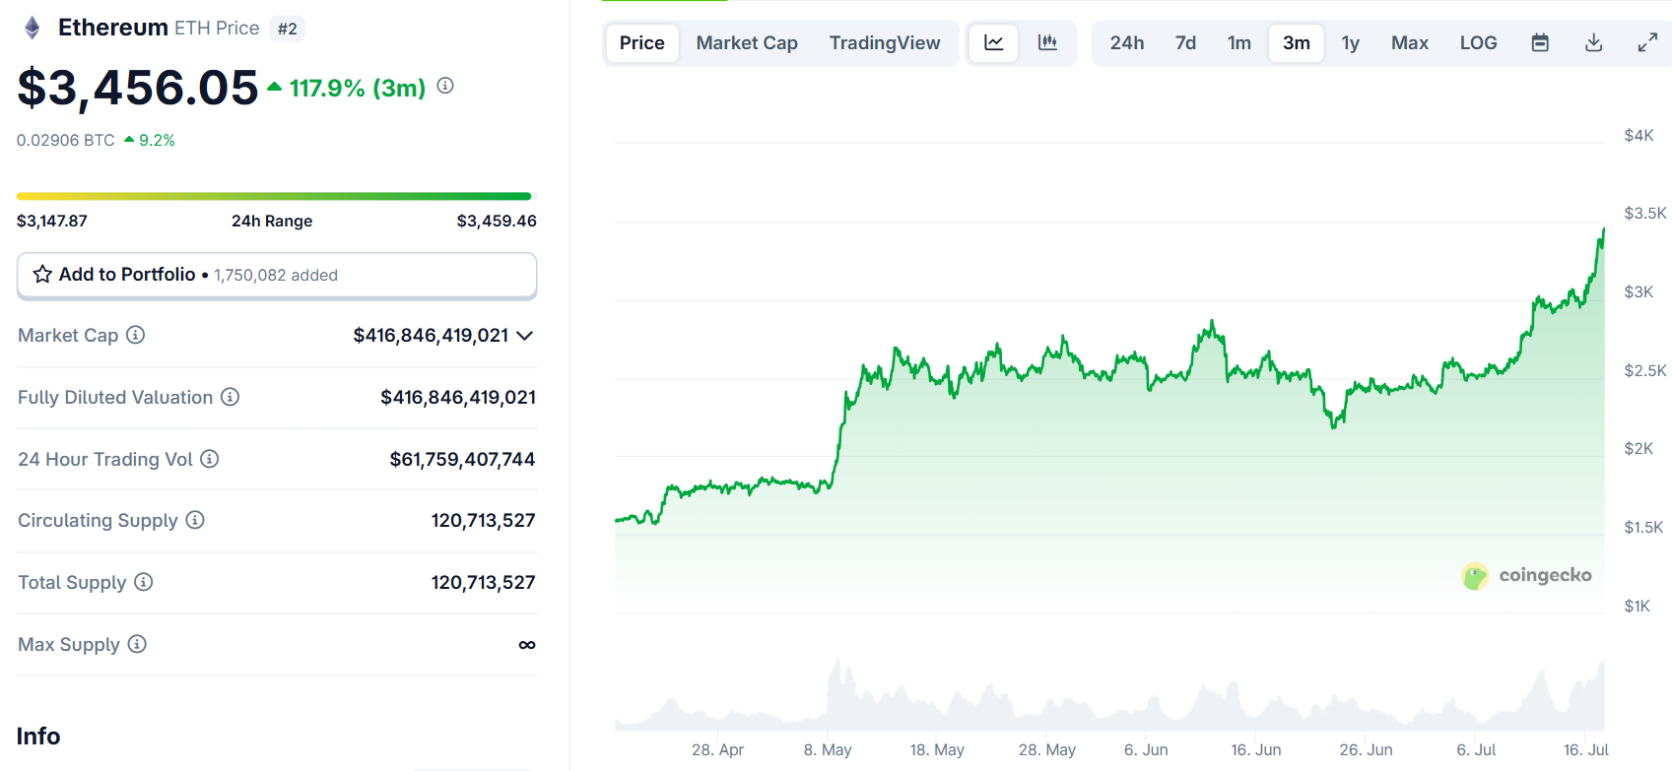The width and height of the screenshot is (1672, 771).
Task: Click the 24h high $3,459.46
Action: coord(497,221)
